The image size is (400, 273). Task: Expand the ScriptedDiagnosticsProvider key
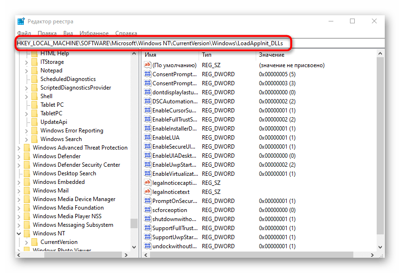pos(27,88)
